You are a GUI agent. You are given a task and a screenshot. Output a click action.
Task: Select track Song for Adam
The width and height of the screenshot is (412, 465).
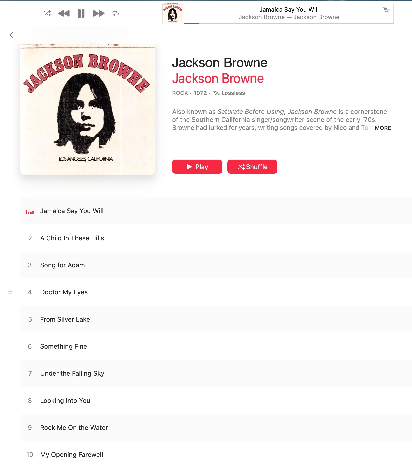216,265
